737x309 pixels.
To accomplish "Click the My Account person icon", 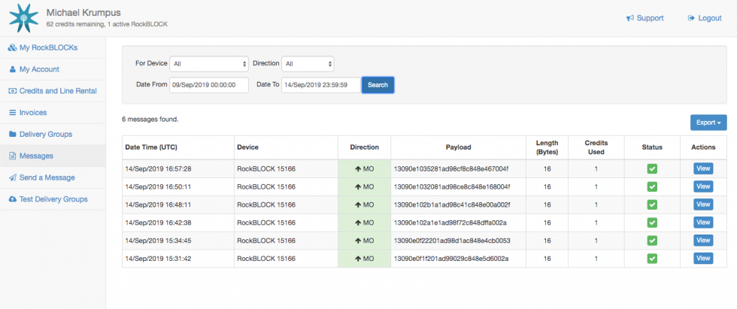I will pyautogui.click(x=12, y=69).
